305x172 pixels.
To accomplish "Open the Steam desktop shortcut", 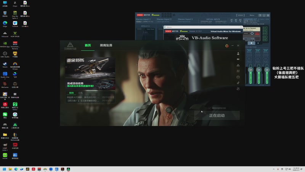I will click(x=5, y=65).
